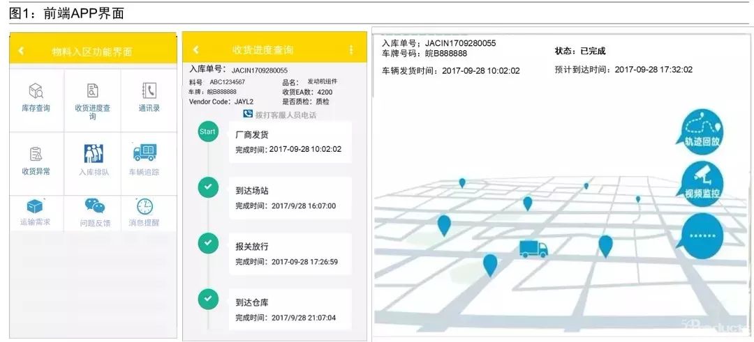Select the 到达场站 checkmark step
This screenshot has width=754, height=342.
pyautogui.click(x=207, y=187)
